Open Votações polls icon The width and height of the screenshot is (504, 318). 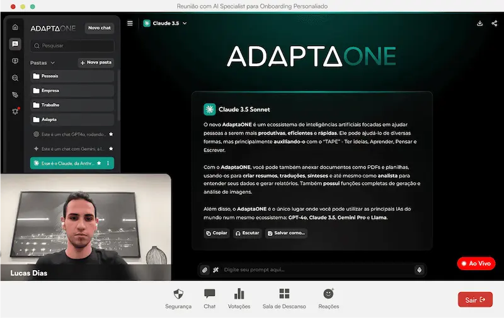(239, 293)
